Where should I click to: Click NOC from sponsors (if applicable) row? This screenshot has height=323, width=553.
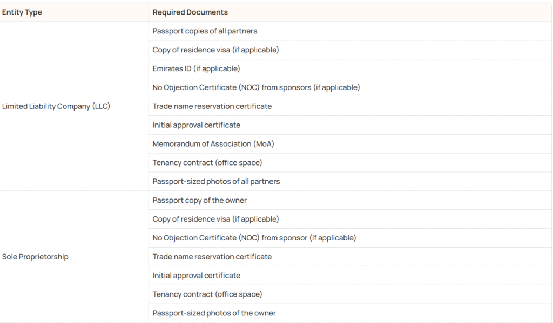[x=350, y=87]
